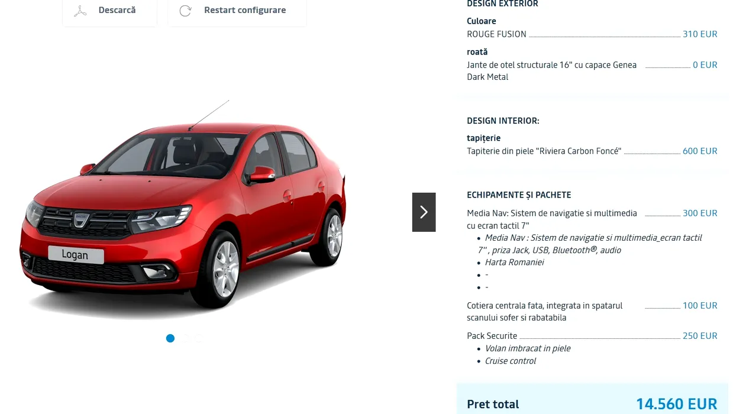733x414 pixels.
Task: Click the Restart configurare button label
Action: (245, 10)
